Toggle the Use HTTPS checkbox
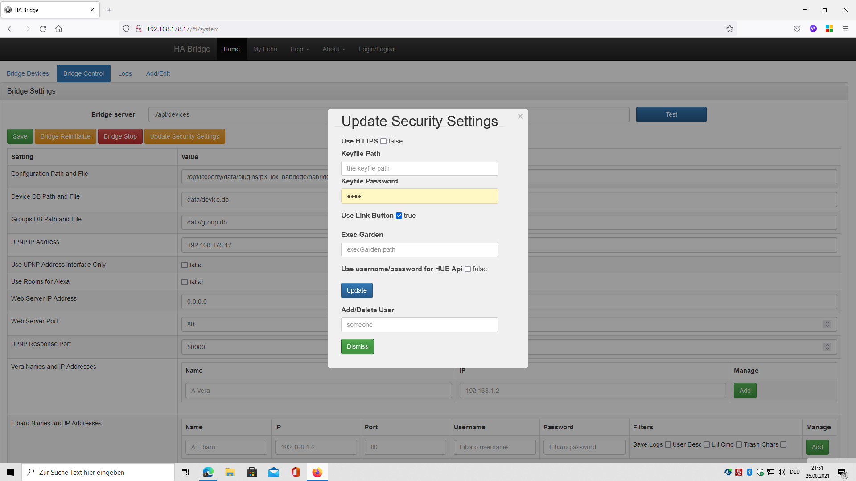The image size is (856, 481). 383,141
